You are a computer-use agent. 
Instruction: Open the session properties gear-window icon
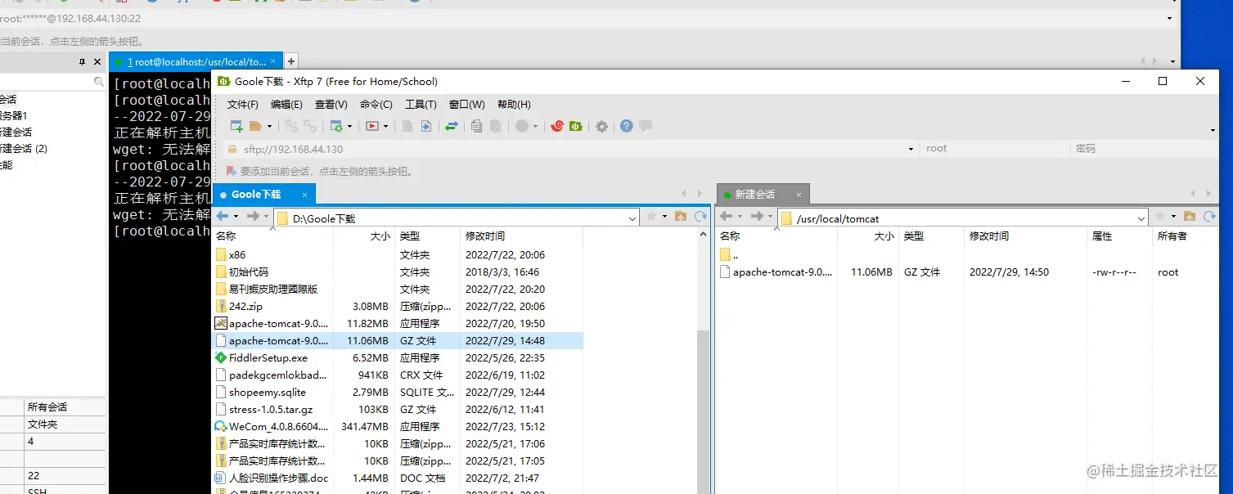(335, 126)
